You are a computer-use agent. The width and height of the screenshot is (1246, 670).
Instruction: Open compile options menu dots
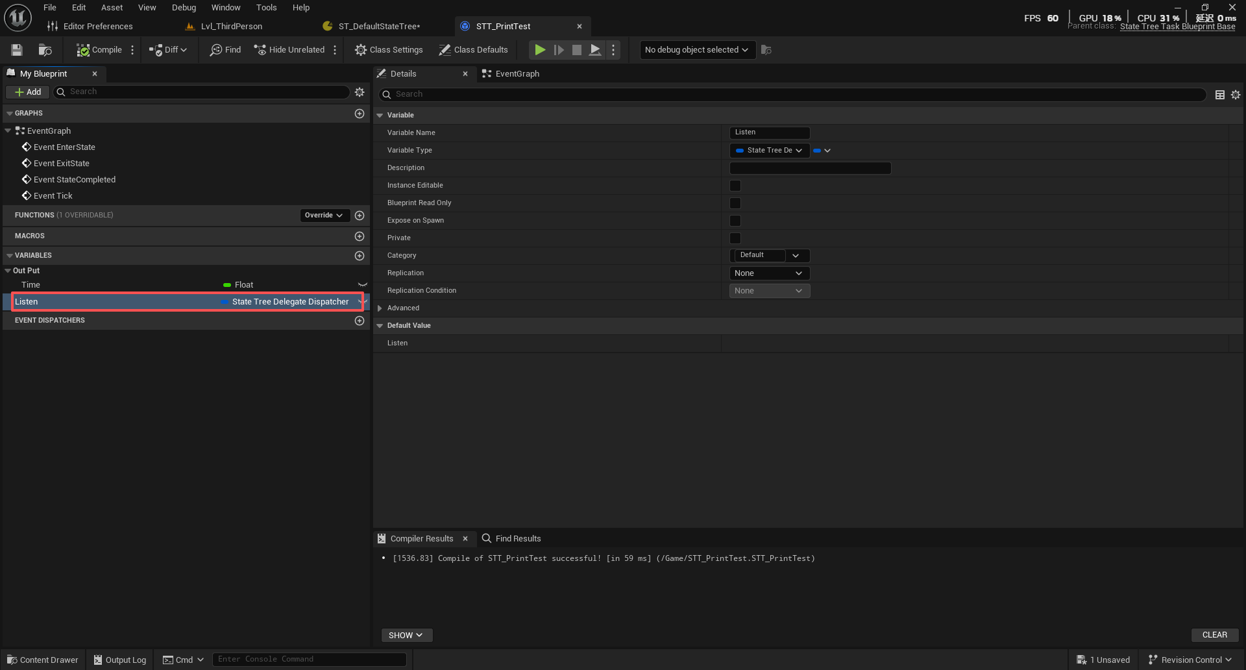[x=132, y=50]
